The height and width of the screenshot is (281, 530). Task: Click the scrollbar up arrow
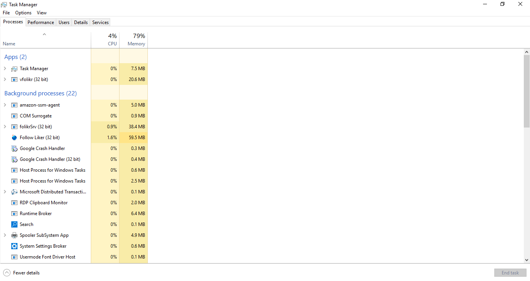point(527,52)
